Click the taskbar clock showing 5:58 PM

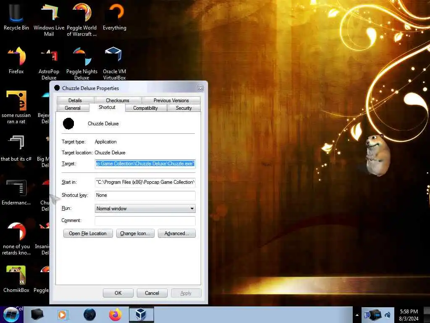[409, 315]
